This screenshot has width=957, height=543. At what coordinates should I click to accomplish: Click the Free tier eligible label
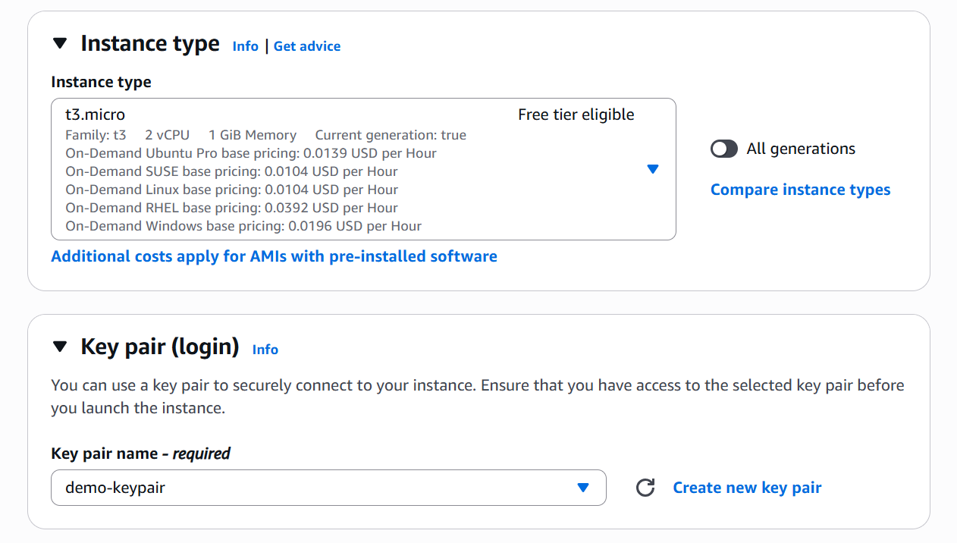[x=576, y=115]
